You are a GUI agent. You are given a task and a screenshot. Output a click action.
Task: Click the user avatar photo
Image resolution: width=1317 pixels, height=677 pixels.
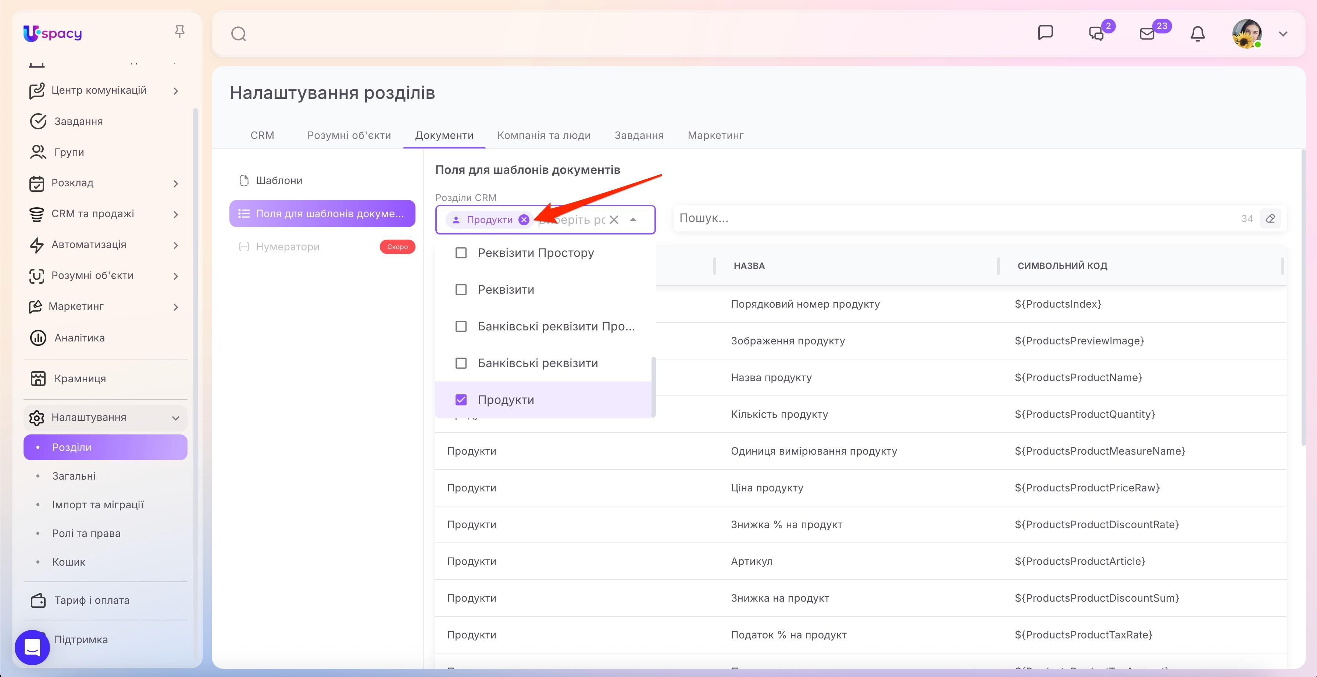coord(1246,34)
